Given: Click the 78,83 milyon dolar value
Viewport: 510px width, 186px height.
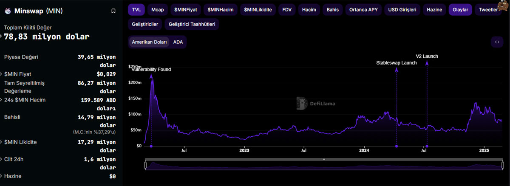Looking at the screenshot, I should click(47, 37).
